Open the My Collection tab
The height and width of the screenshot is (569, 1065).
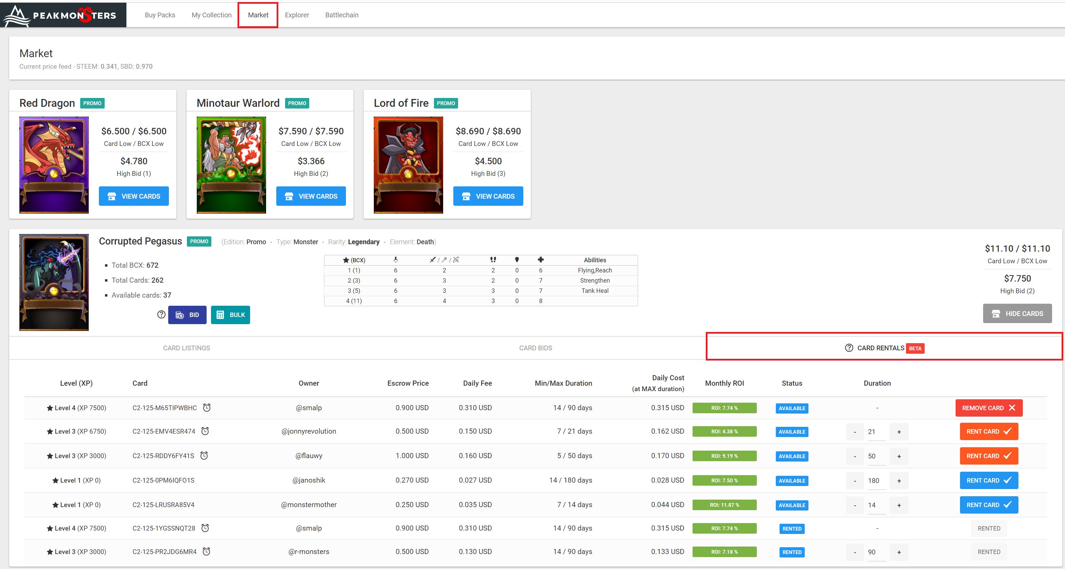[211, 15]
